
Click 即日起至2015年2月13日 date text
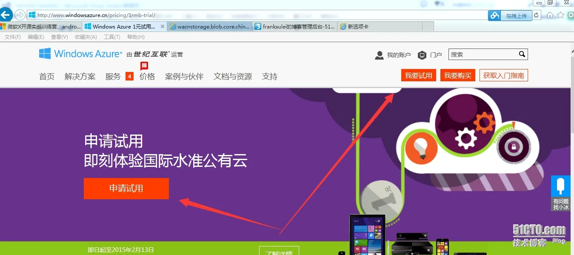click(121, 250)
